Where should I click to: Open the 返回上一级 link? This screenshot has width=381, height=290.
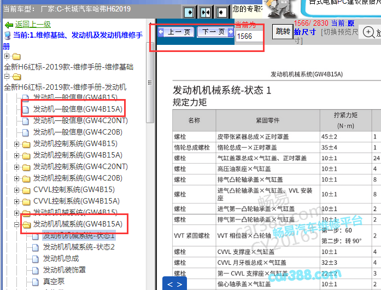[33, 24]
